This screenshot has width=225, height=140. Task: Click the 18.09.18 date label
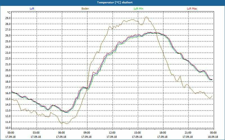[x=213, y=137]
